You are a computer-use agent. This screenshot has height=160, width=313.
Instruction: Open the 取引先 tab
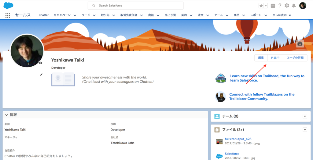[x=105, y=15]
